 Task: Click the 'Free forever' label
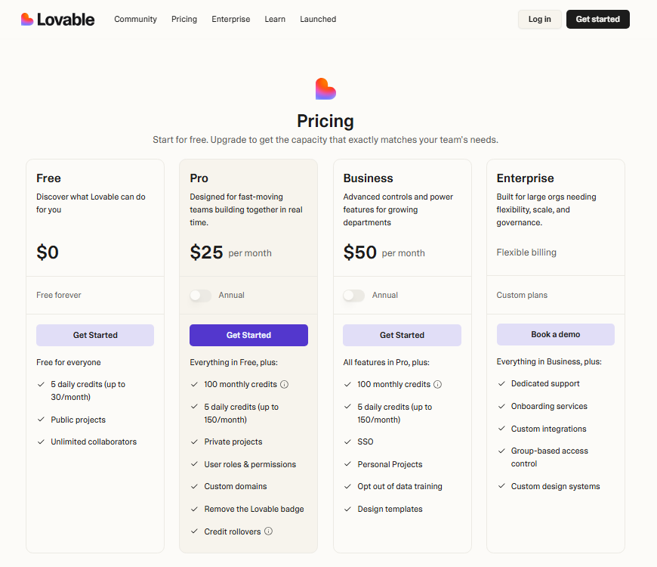(59, 295)
